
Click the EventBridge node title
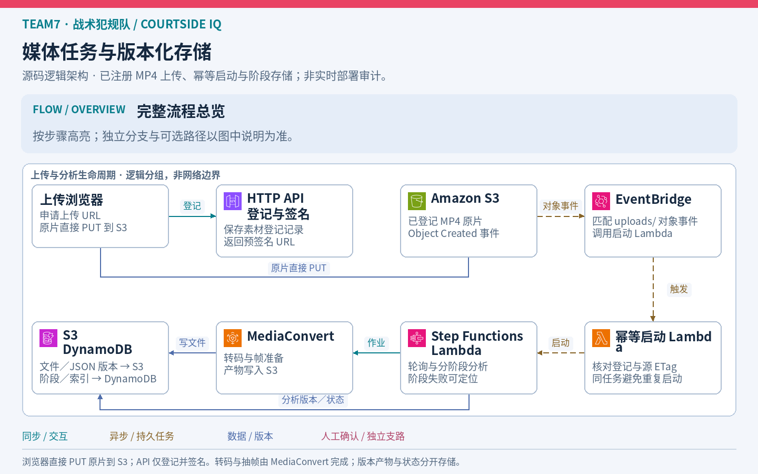point(653,199)
